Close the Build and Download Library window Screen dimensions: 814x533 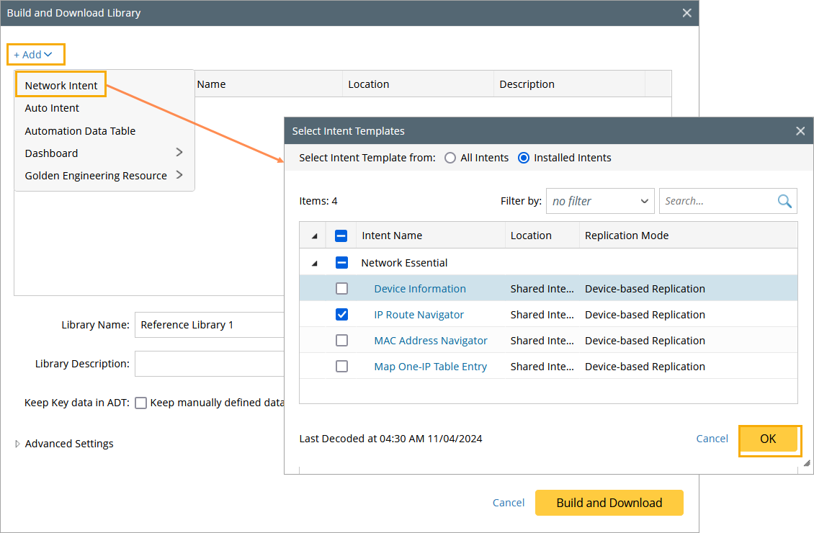686,13
